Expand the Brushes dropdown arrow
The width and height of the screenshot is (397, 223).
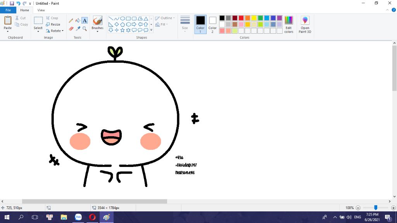(x=97, y=31)
